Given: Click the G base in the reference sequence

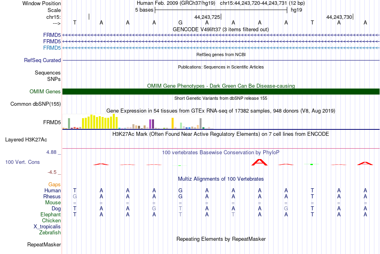Looking at the screenshot, I should coord(180,22).
